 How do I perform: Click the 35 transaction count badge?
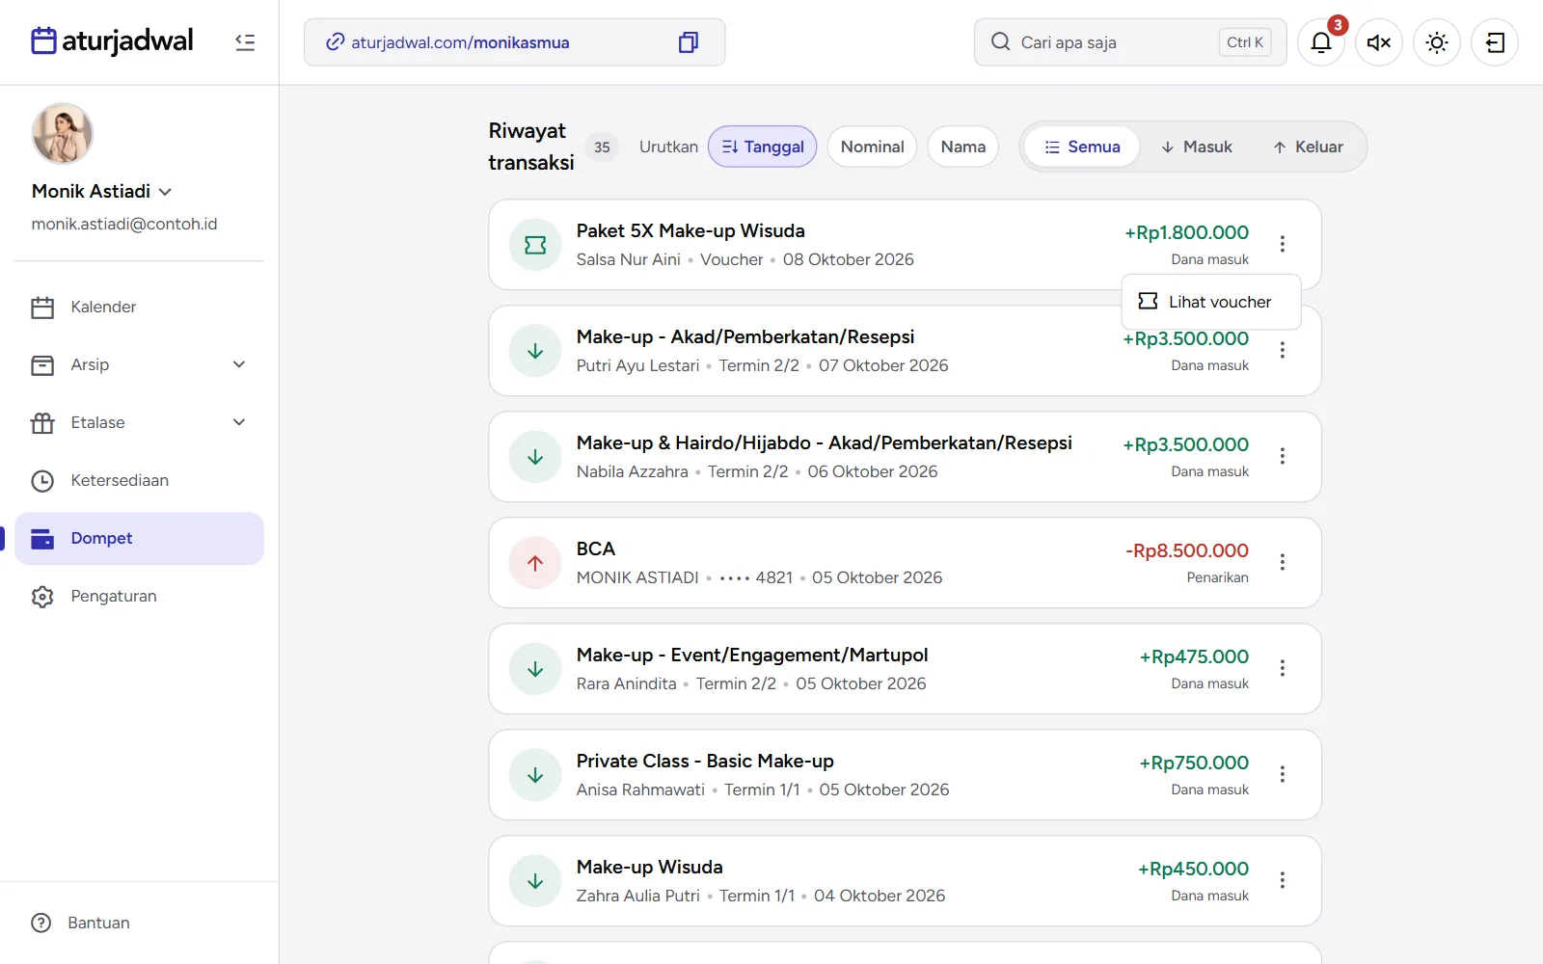602,147
